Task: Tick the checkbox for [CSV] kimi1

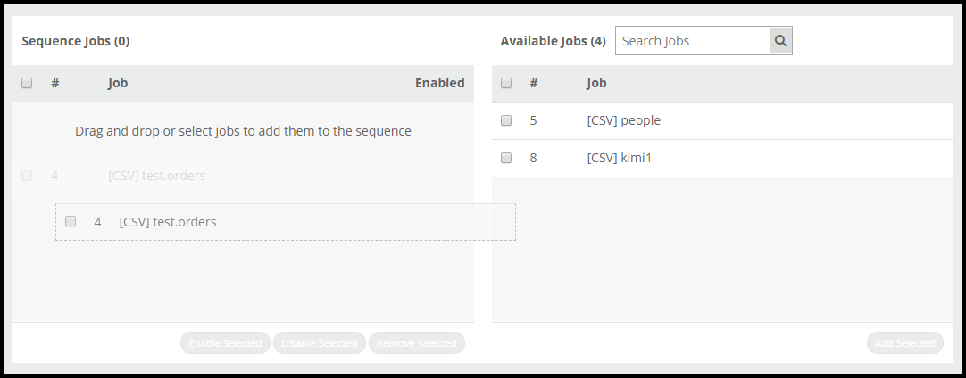Action: point(506,158)
